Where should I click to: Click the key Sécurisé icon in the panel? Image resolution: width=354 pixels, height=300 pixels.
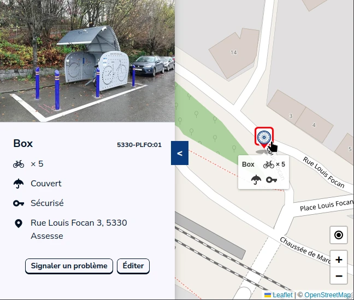(19, 203)
